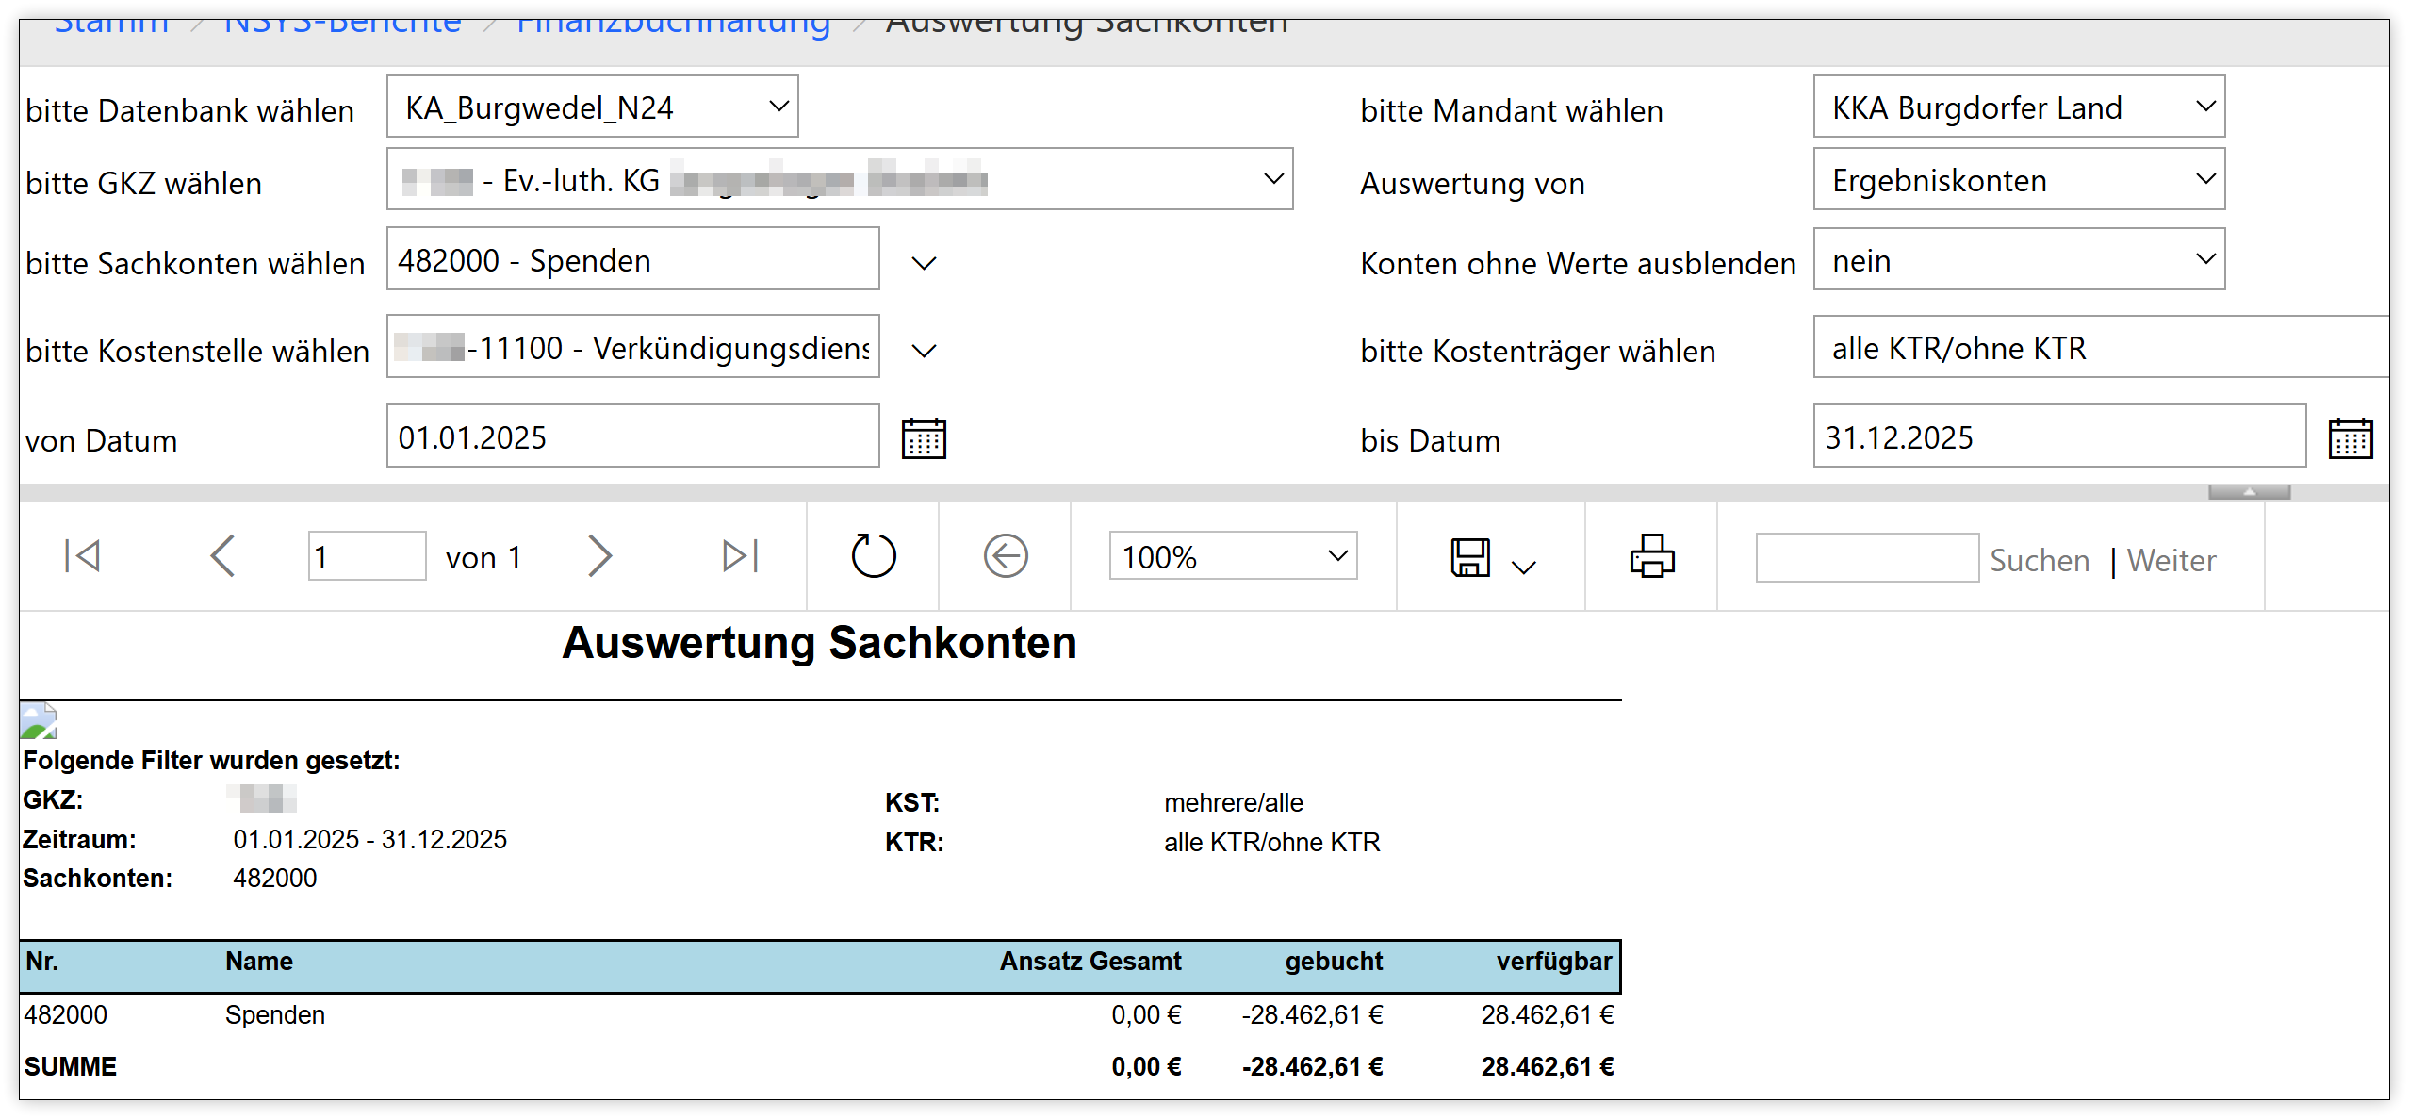
Task: Open the Konten ohne Werte ausblenden dropdown
Action: [x=2019, y=259]
